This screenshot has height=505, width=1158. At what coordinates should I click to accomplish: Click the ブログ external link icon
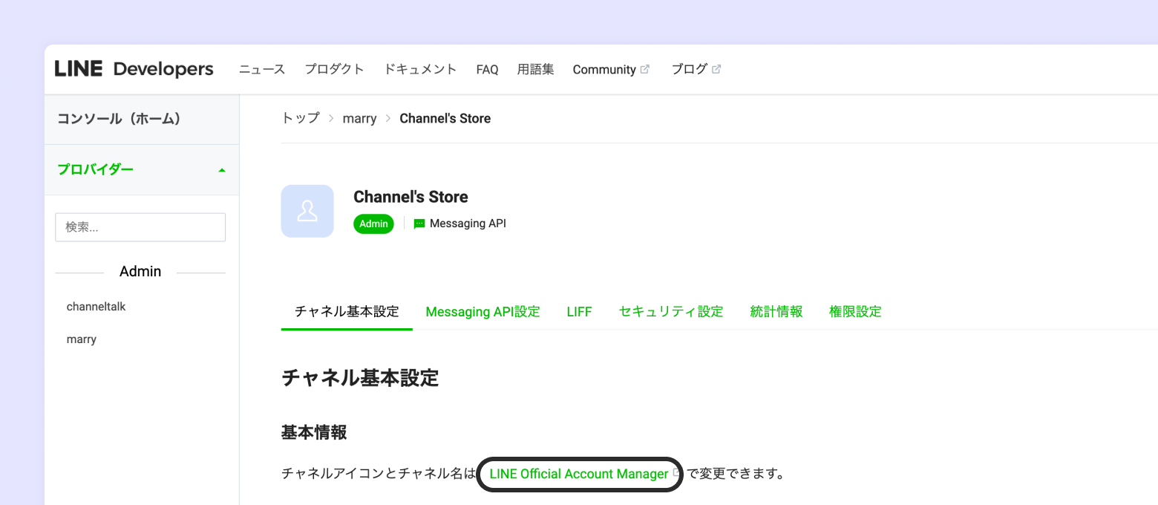coord(716,69)
